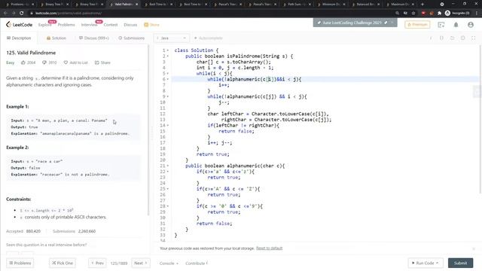Open Chrome three-dot menu
482x271 pixels.
click(477, 14)
